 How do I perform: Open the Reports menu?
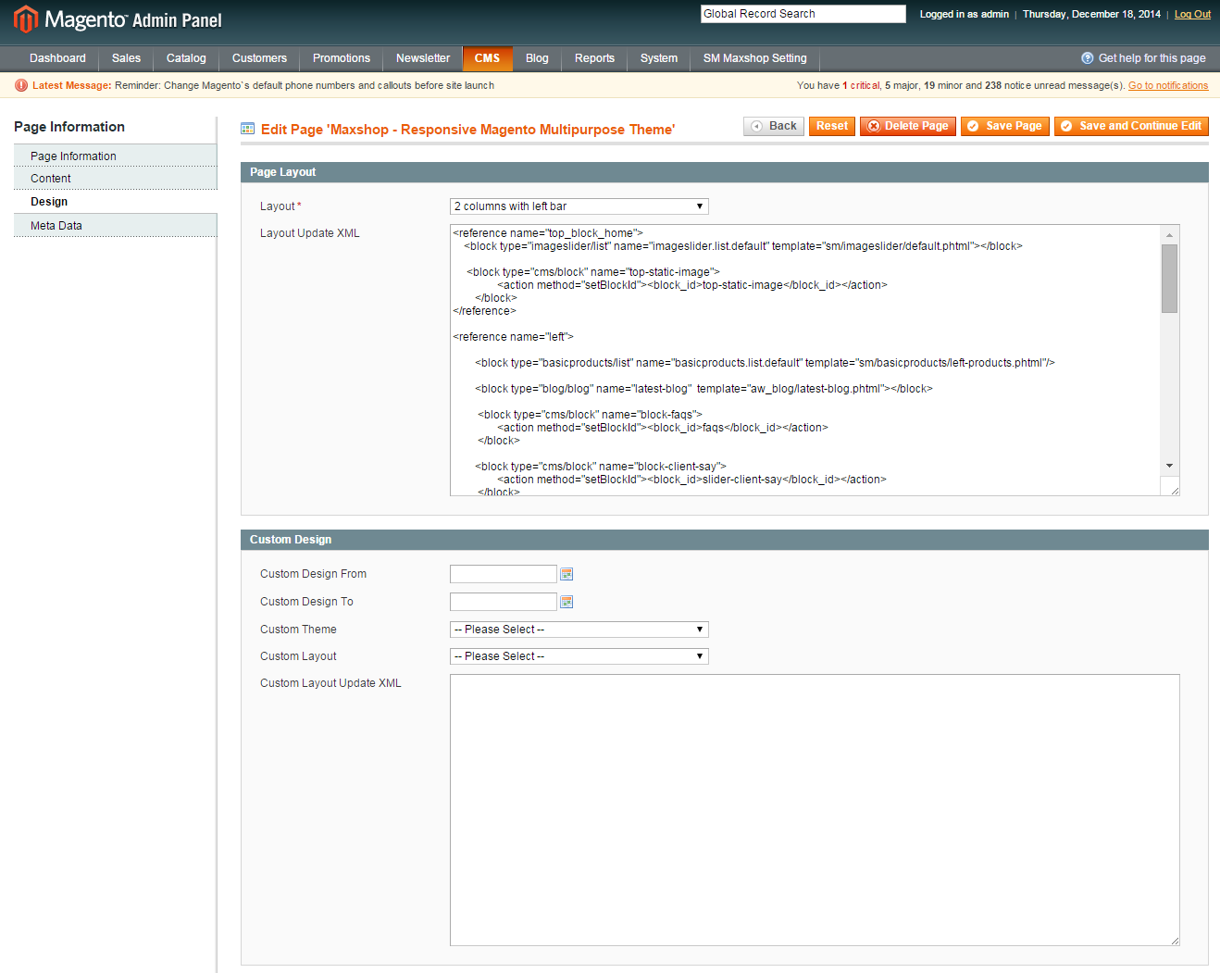coord(594,58)
